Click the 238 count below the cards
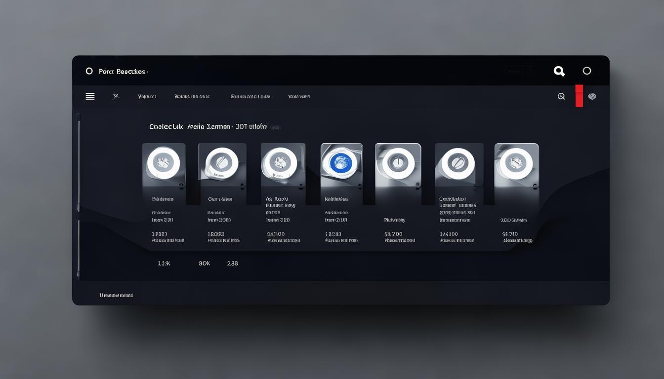Viewport: 664px width, 379px height. click(x=232, y=264)
